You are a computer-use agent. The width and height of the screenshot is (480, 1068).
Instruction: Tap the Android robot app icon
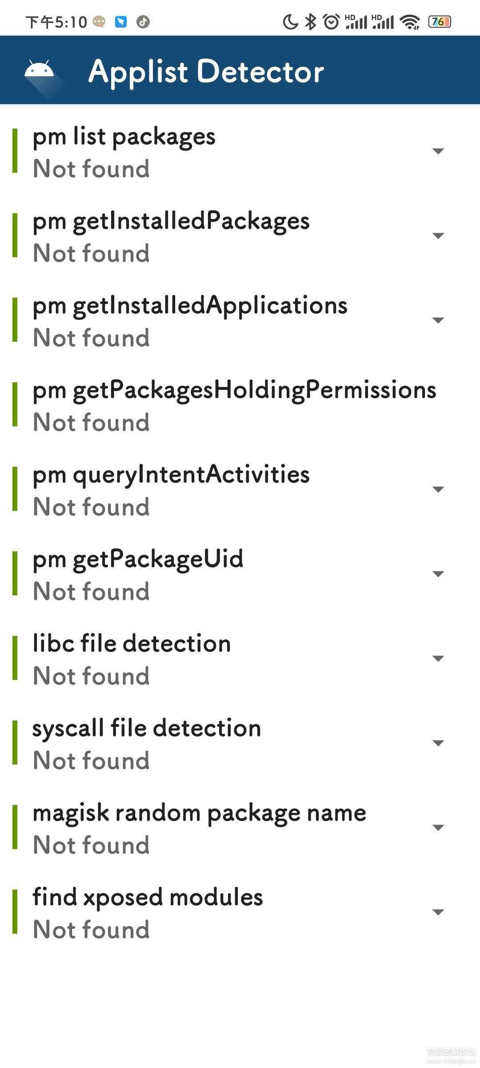[x=39, y=71]
